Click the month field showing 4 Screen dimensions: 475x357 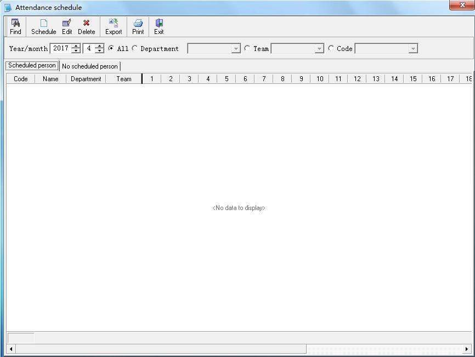(89, 48)
